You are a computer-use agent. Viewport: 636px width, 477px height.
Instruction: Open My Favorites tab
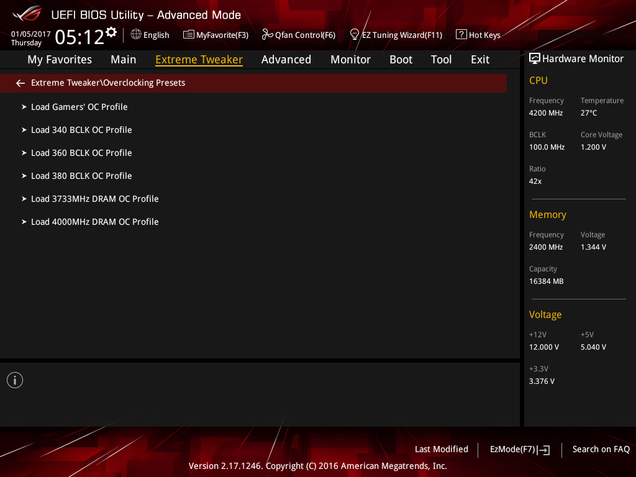60,60
